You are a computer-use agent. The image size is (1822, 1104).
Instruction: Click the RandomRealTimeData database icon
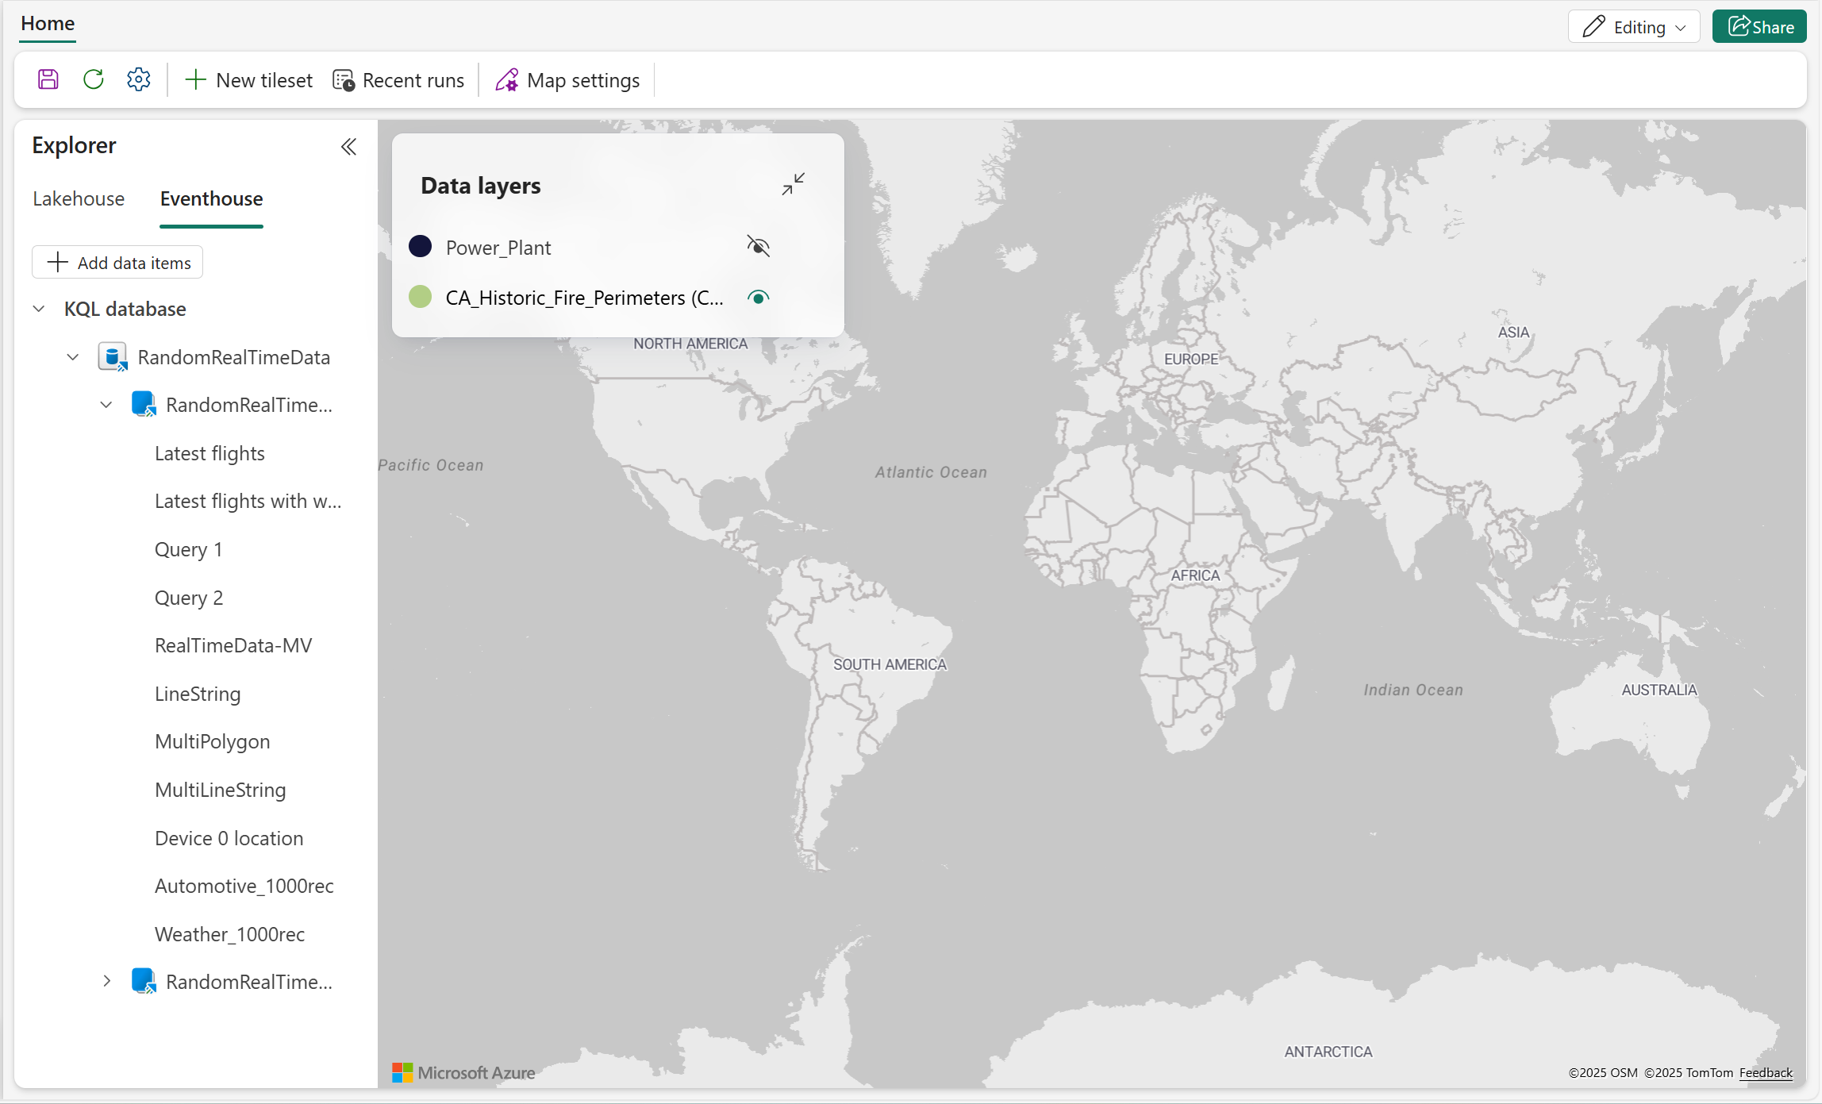click(113, 357)
